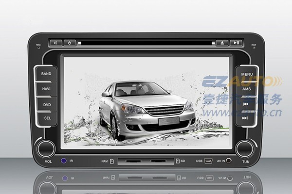Click the blue IR sensor
This screenshot has width=292, height=194.
point(63,161)
